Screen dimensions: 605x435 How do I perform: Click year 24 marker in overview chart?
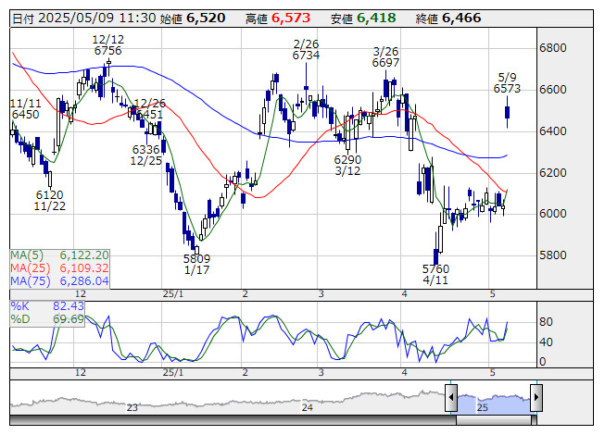point(307,407)
